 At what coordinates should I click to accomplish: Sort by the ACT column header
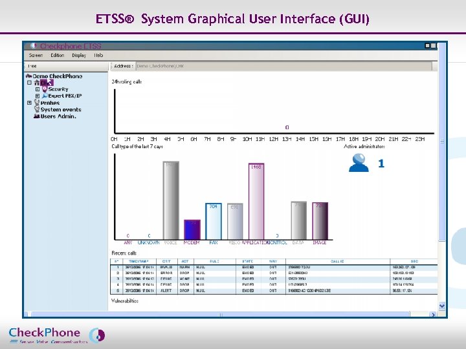click(186, 262)
